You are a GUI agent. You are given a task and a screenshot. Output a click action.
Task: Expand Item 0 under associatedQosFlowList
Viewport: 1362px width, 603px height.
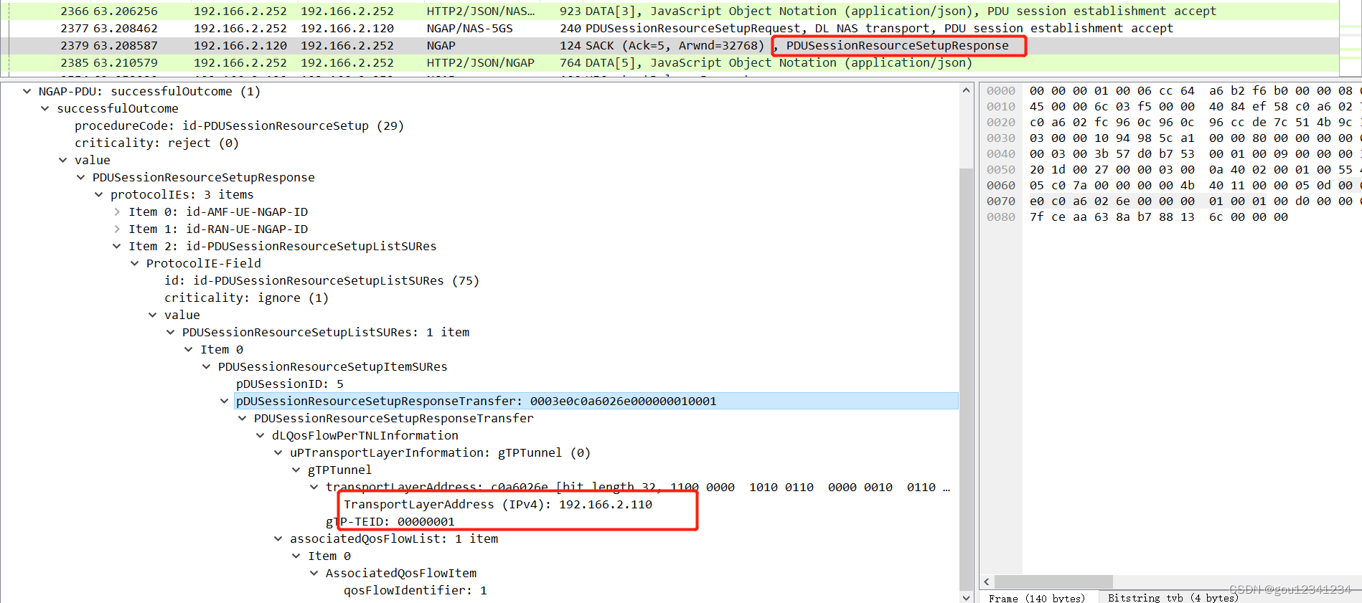pos(296,556)
